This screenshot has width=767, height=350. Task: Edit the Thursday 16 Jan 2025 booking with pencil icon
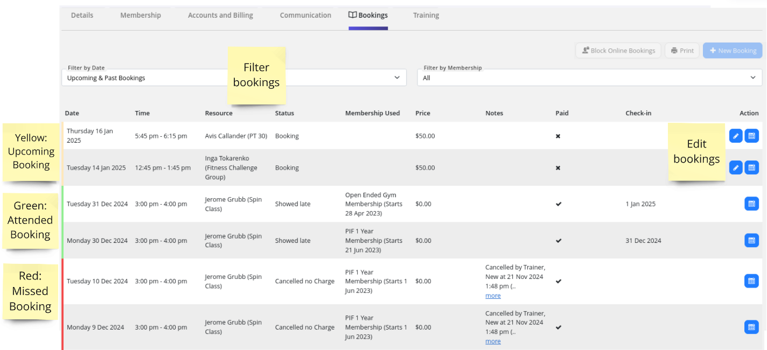(x=736, y=136)
